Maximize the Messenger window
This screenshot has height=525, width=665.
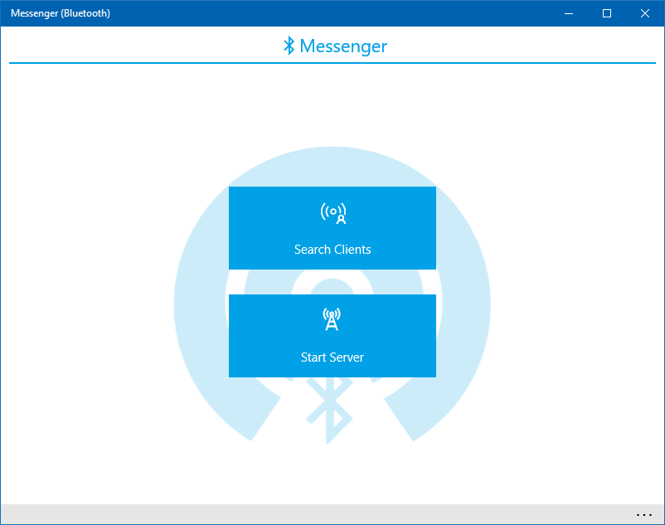click(x=606, y=13)
